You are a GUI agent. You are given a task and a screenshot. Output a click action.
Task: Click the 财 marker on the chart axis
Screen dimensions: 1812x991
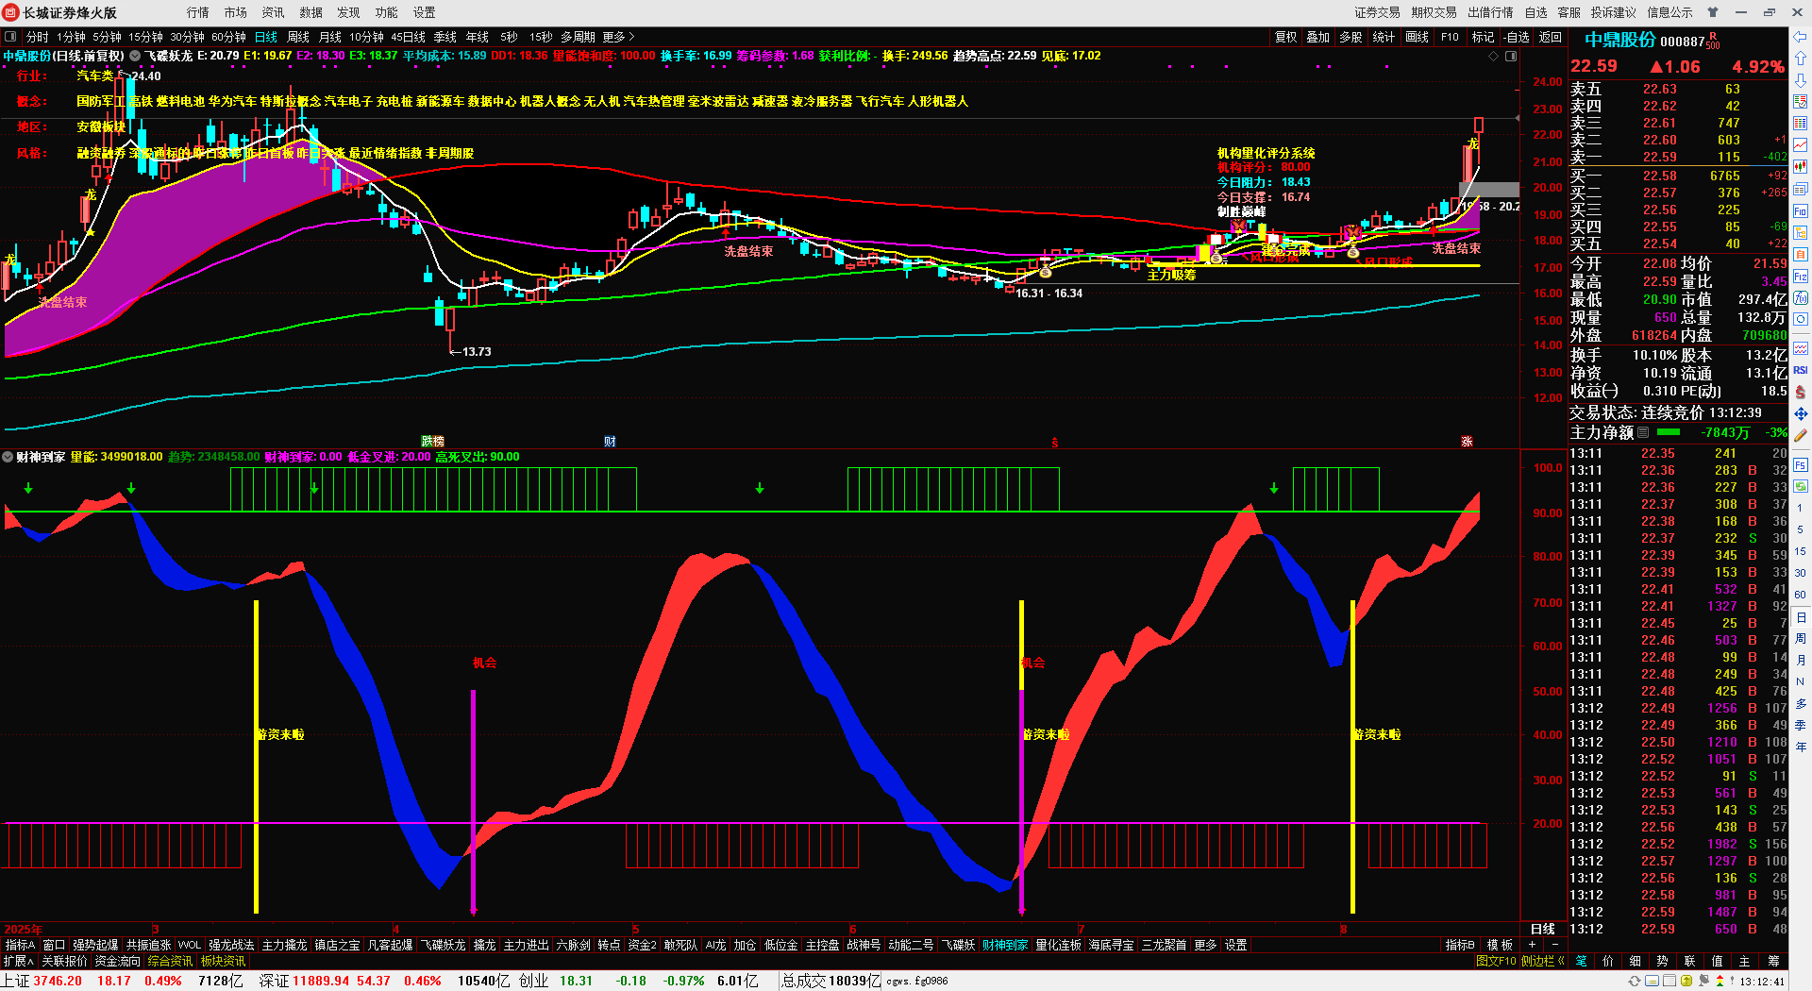point(610,442)
